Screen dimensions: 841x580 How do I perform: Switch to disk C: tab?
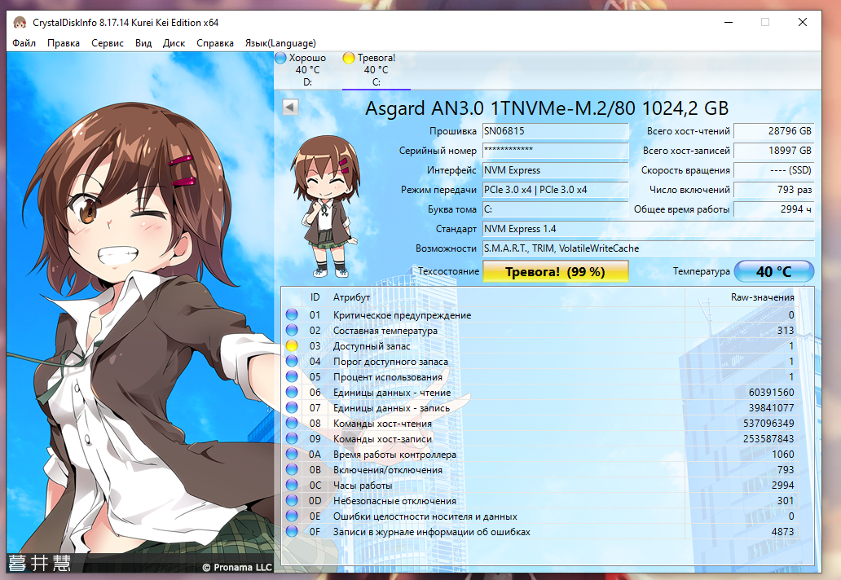[x=376, y=70]
